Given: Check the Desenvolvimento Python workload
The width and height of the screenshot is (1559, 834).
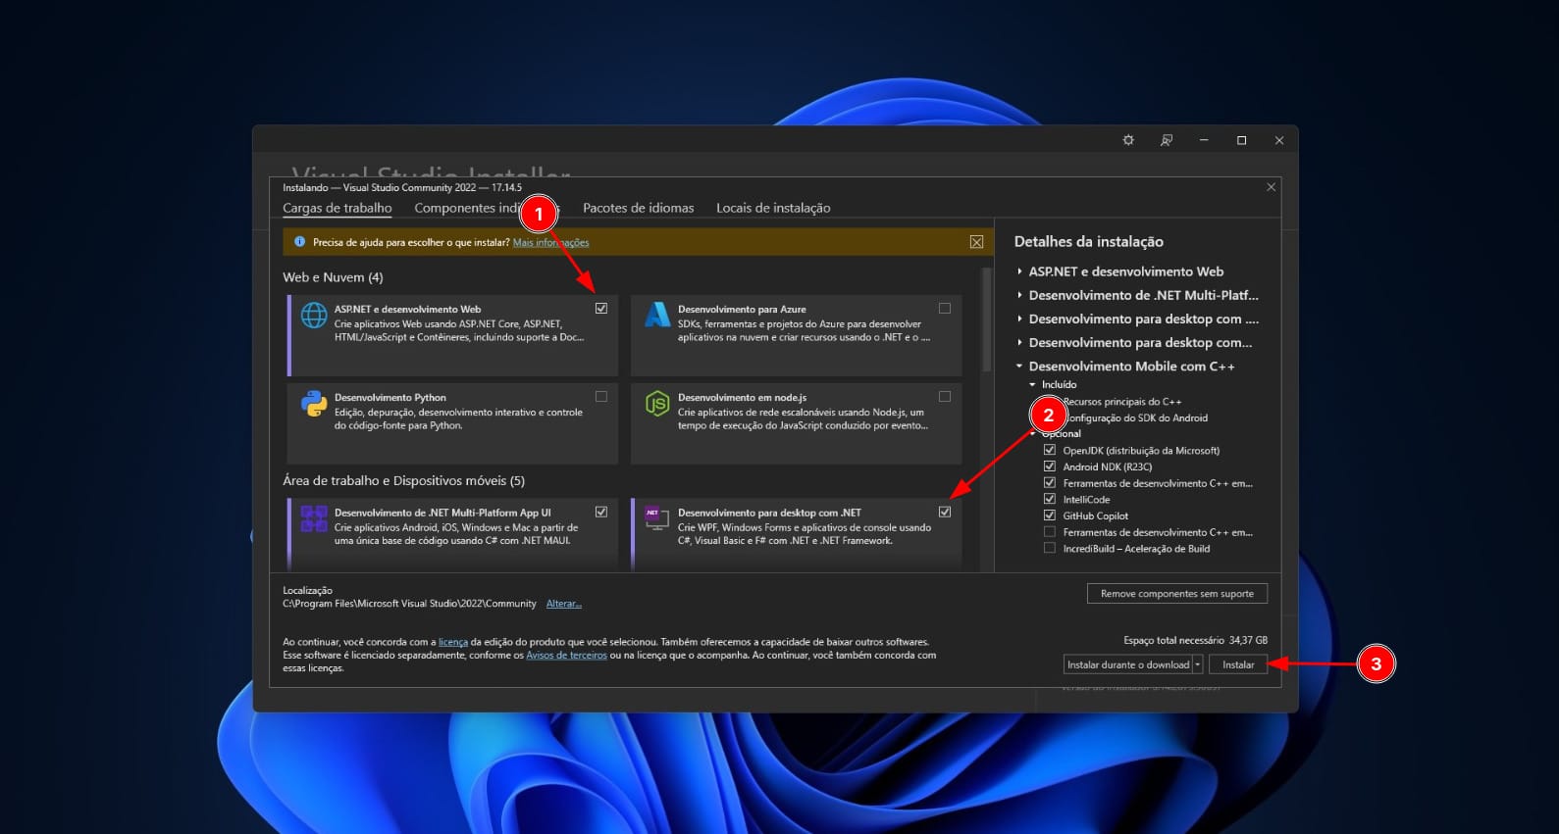Looking at the screenshot, I should 601,396.
